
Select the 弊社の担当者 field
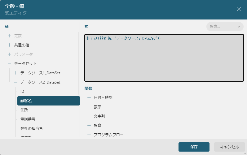31,128
